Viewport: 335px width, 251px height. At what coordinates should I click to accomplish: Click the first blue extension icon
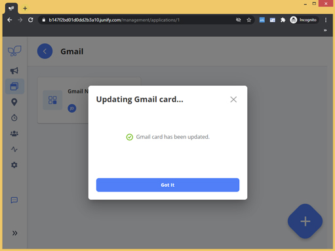(x=262, y=20)
